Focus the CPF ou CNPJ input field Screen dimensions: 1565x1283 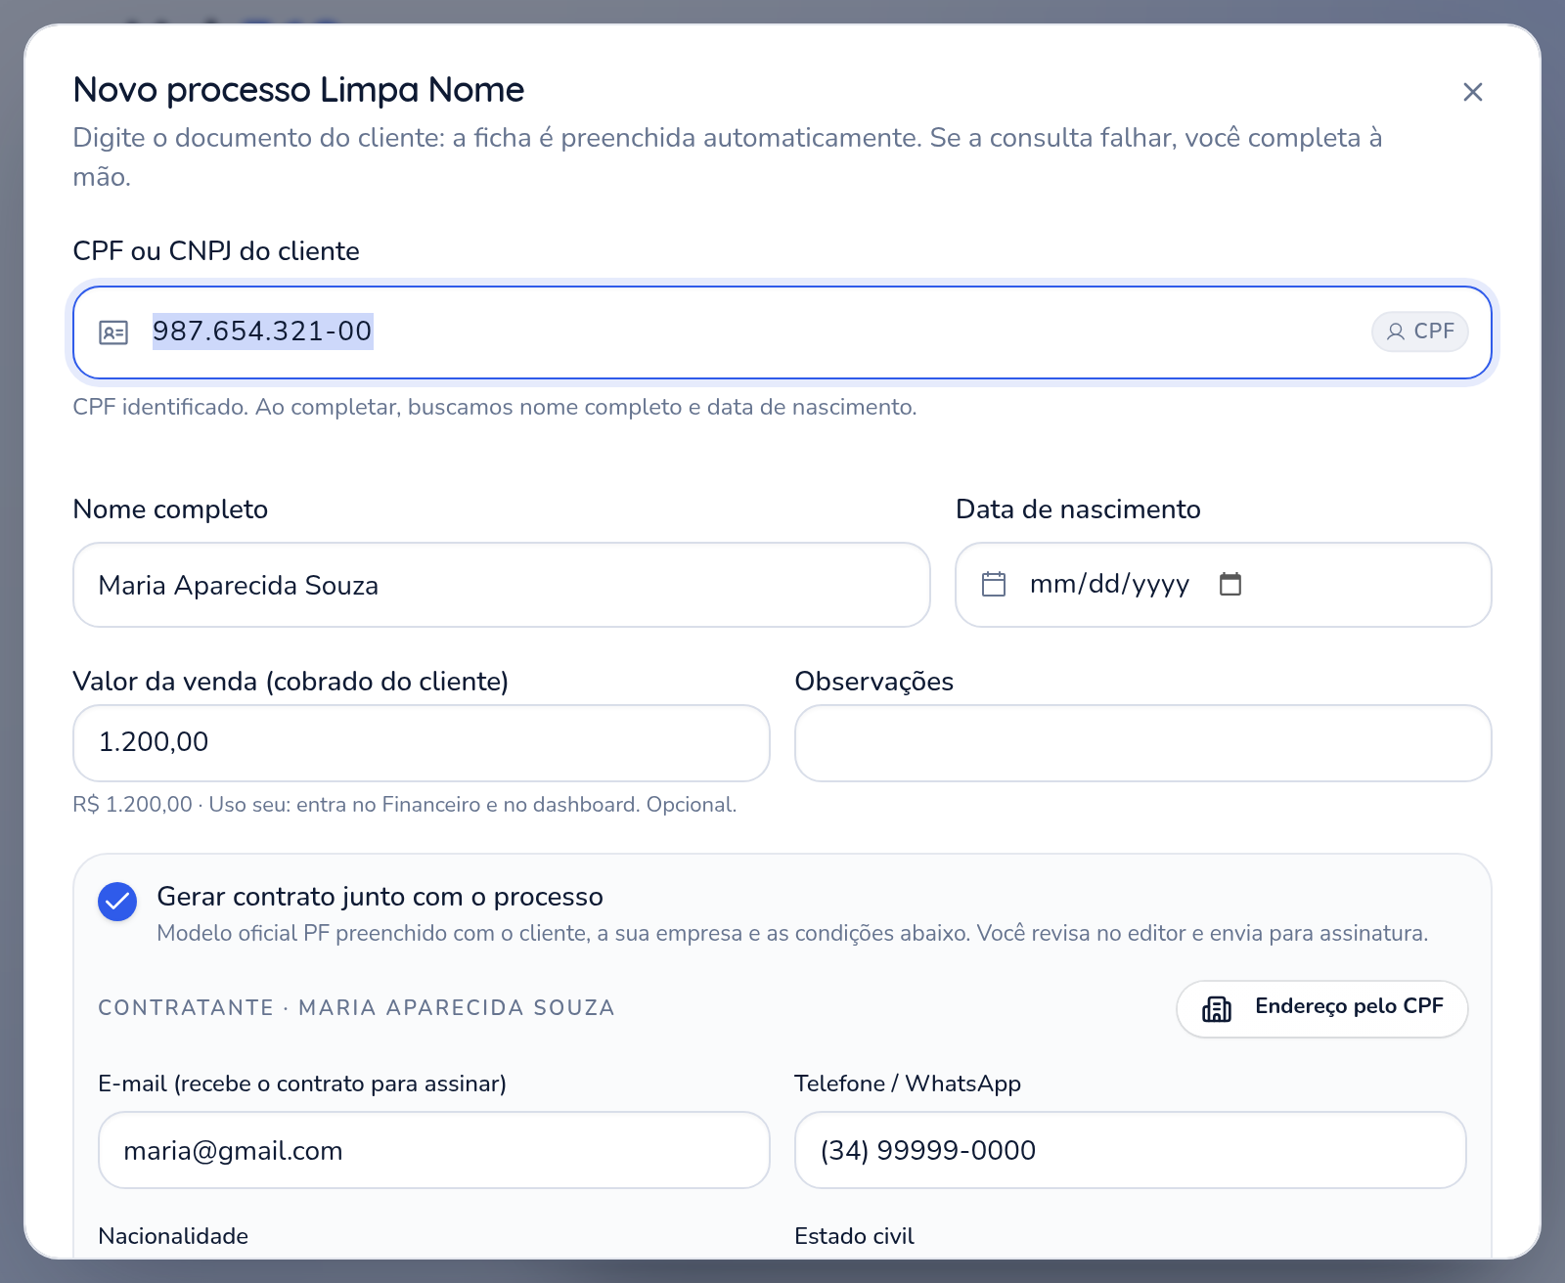coord(782,332)
